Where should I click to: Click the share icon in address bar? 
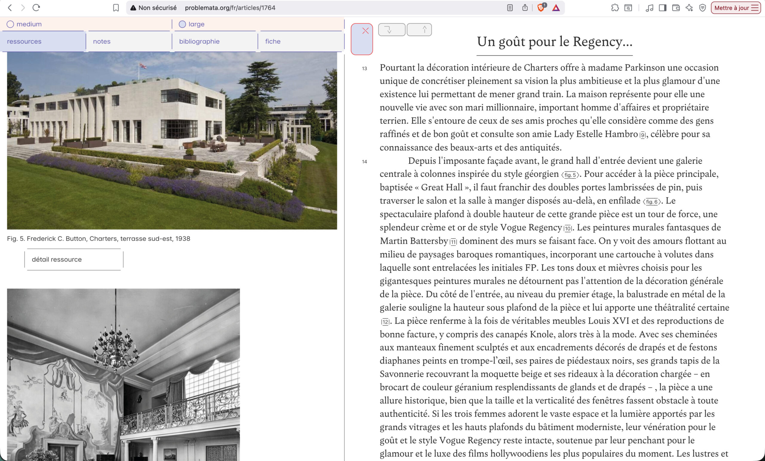tap(525, 8)
